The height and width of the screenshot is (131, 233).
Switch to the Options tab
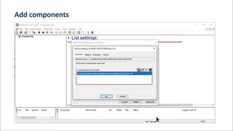pyautogui.click(x=88, y=55)
